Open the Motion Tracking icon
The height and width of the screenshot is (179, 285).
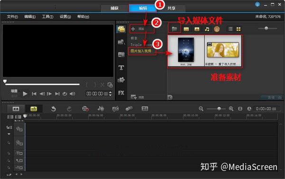[x=129, y=109]
